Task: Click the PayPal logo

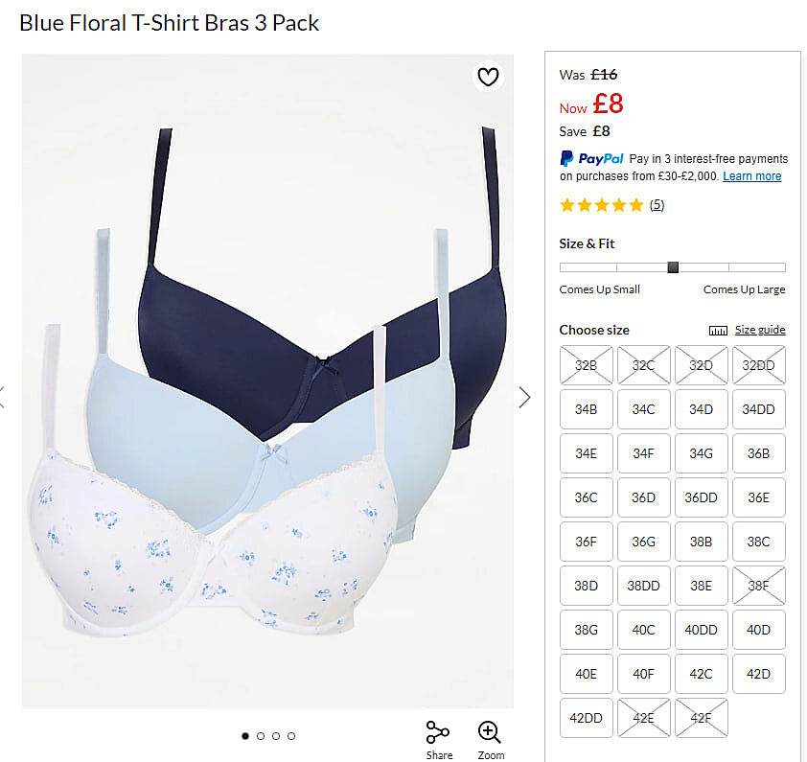Action: coord(591,158)
